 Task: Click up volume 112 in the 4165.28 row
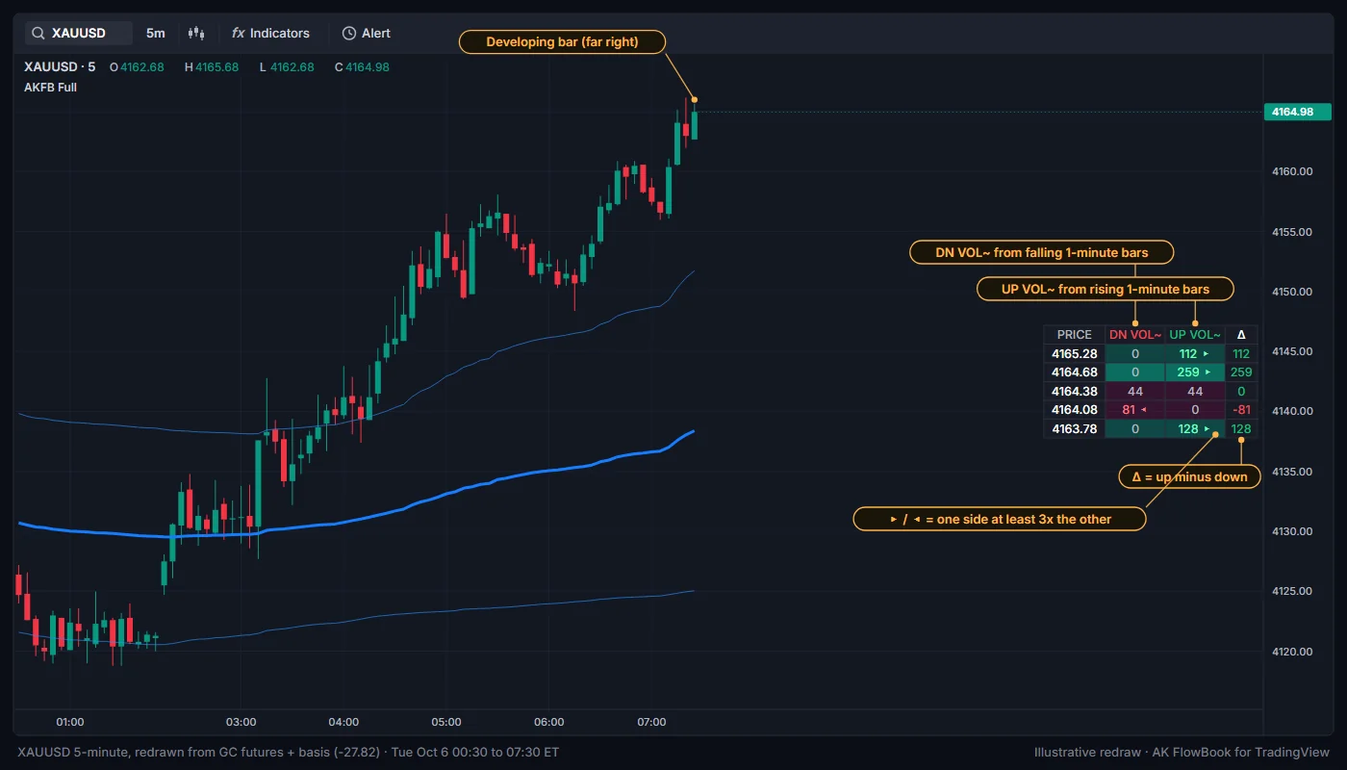(x=1195, y=353)
